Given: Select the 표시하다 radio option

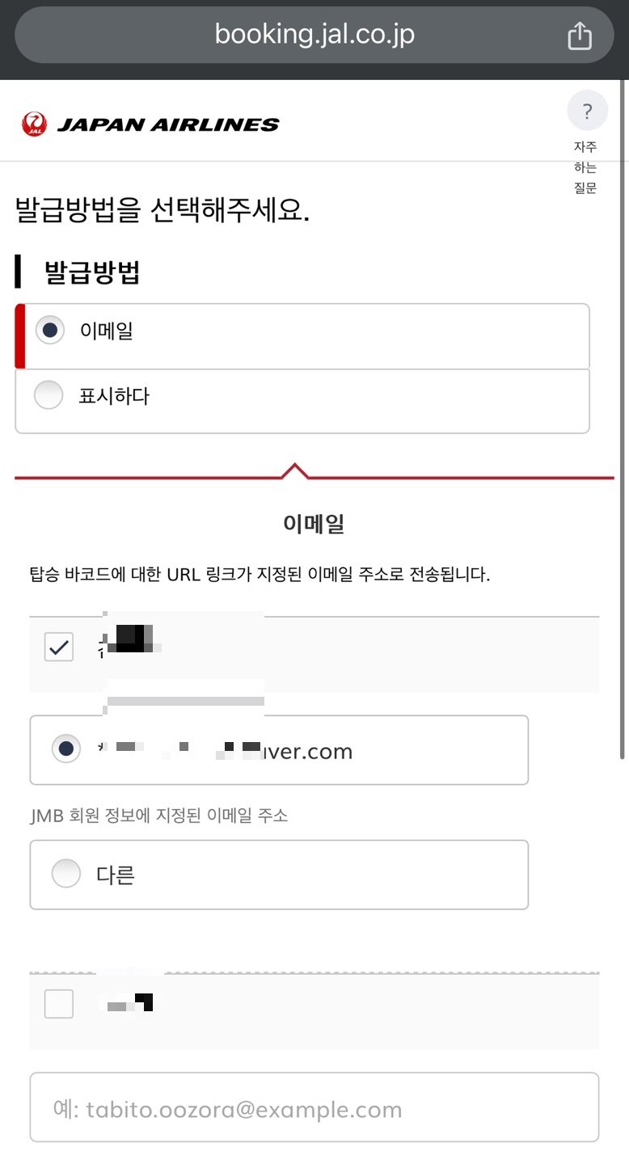Looking at the screenshot, I should pyautogui.click(x=49, y=396).
